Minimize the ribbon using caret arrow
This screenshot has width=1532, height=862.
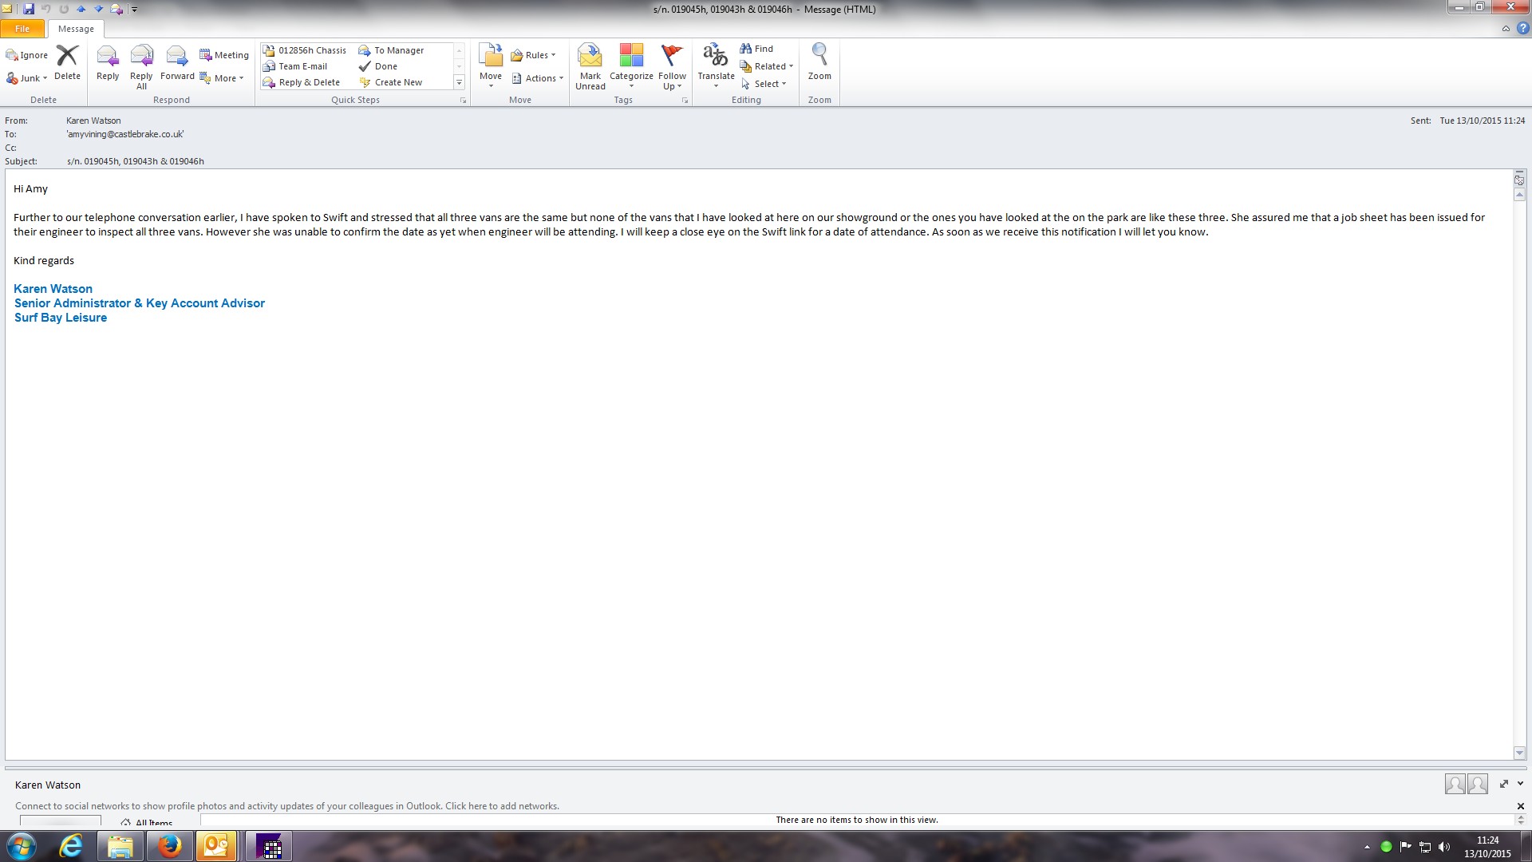[1505, 29]
